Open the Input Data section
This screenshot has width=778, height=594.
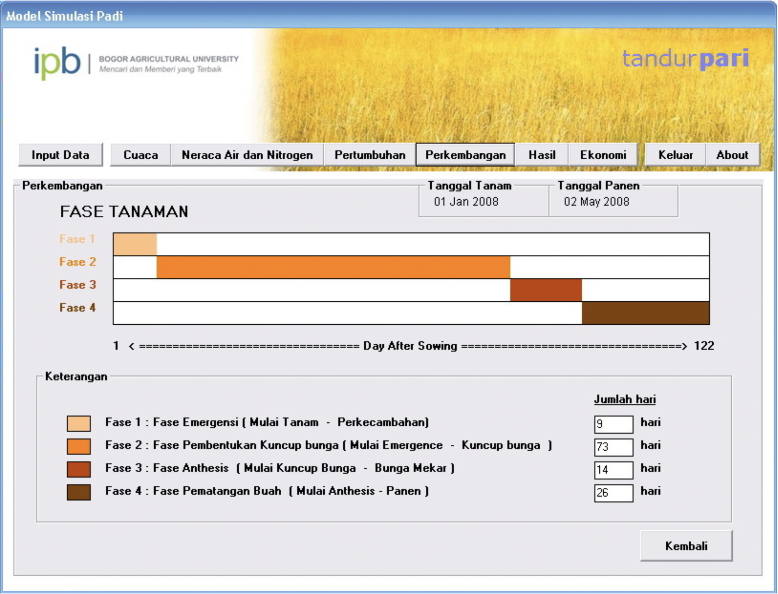(60, 155)
